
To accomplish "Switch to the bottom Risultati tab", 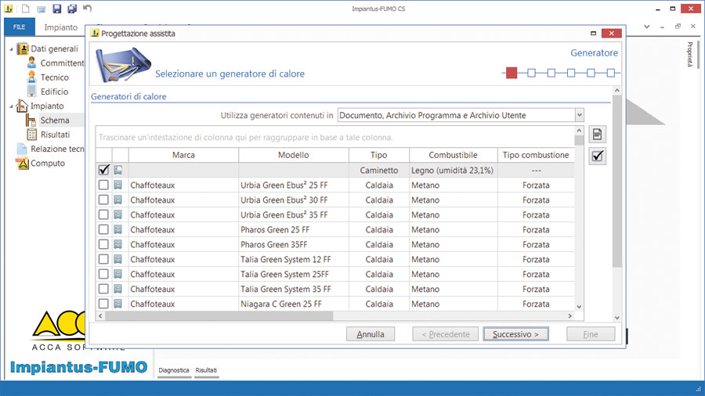I will [x=206, y=370].
